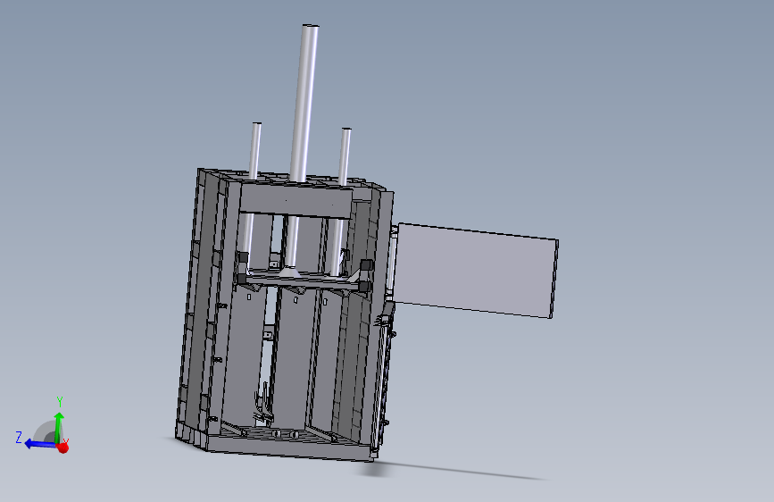Select the press platen plate under the rods
774x502 pixels.
(302, 282)
